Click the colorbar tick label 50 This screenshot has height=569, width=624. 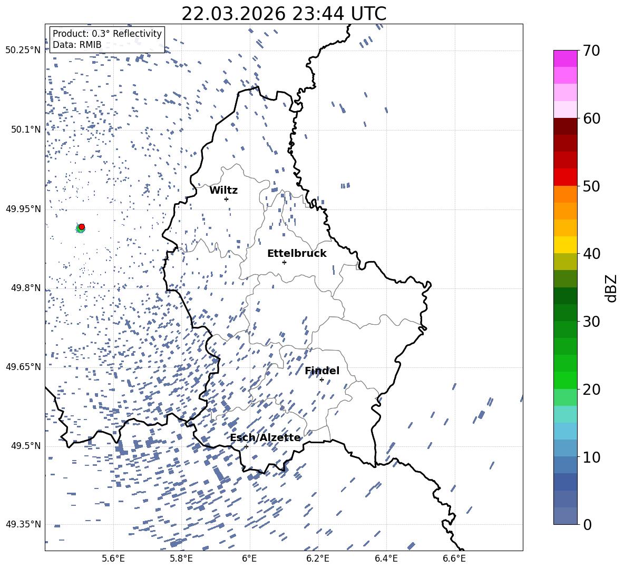point(591,186)
